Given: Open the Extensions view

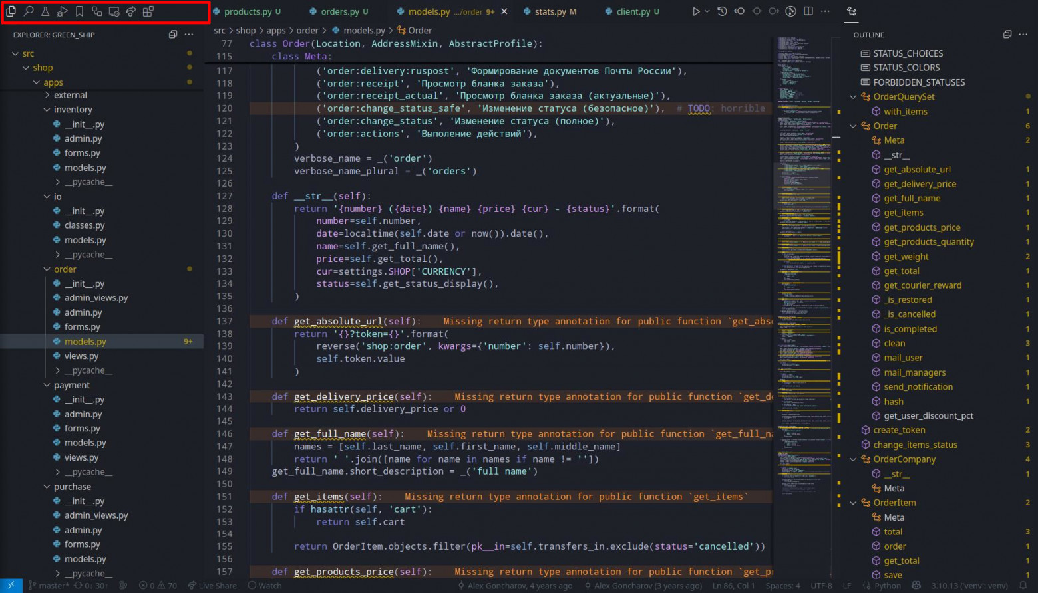Looking at the screenshot, I should [148, 11].
